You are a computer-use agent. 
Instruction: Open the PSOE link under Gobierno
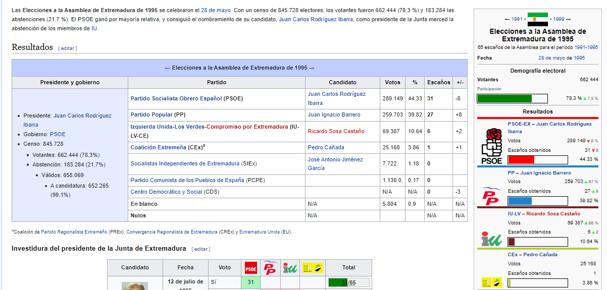pyautogui.click(x=58, y=134)
